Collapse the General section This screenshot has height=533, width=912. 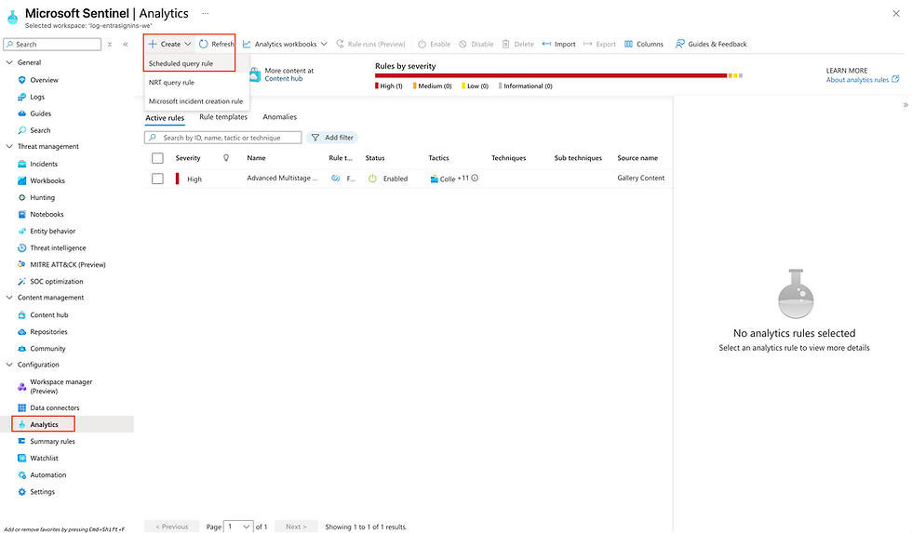(x=9, y=62)
